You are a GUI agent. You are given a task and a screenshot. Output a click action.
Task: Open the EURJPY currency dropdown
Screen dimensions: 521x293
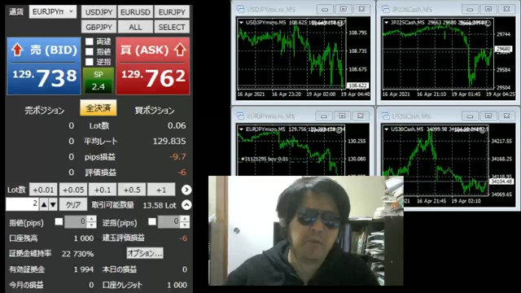52,11
